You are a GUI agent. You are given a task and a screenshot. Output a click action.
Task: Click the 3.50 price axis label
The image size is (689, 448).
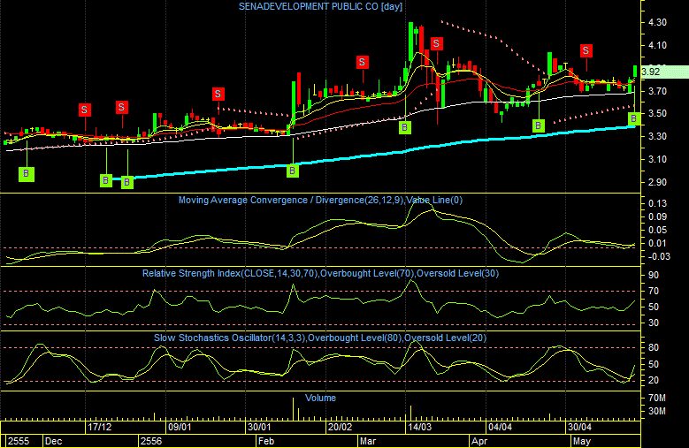657,113
